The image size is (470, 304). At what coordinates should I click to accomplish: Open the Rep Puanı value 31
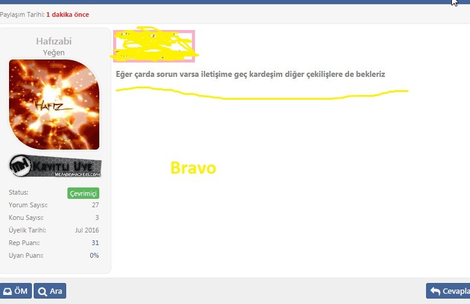click(x=95, y=243)
